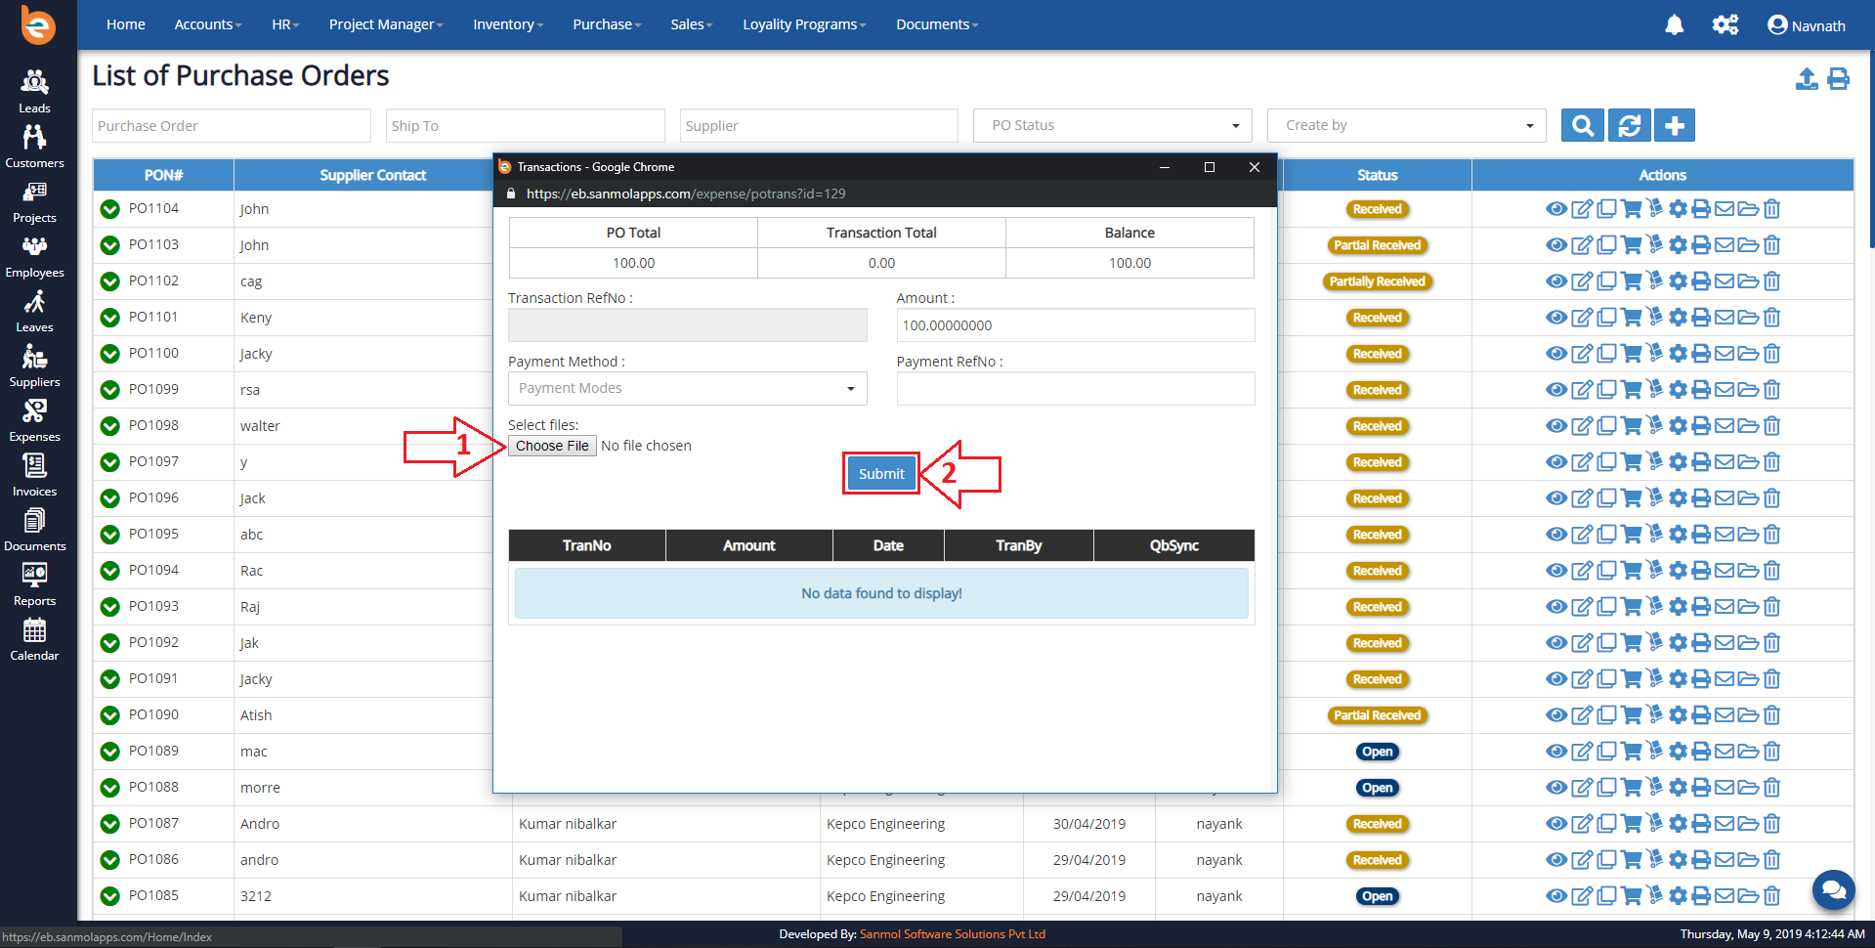Open the Documents sidebar item
Image resolution: width=1875 pixels, height=948 pixels.
[x=34, y=530]
